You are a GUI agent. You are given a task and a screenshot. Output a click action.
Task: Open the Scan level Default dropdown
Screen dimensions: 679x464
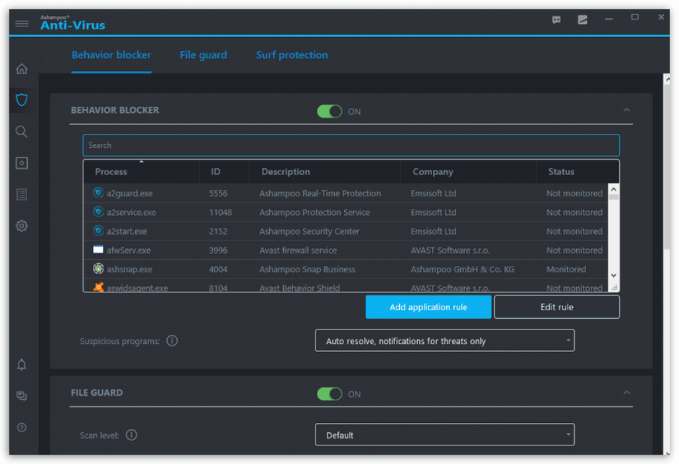(x=445, y=435)
